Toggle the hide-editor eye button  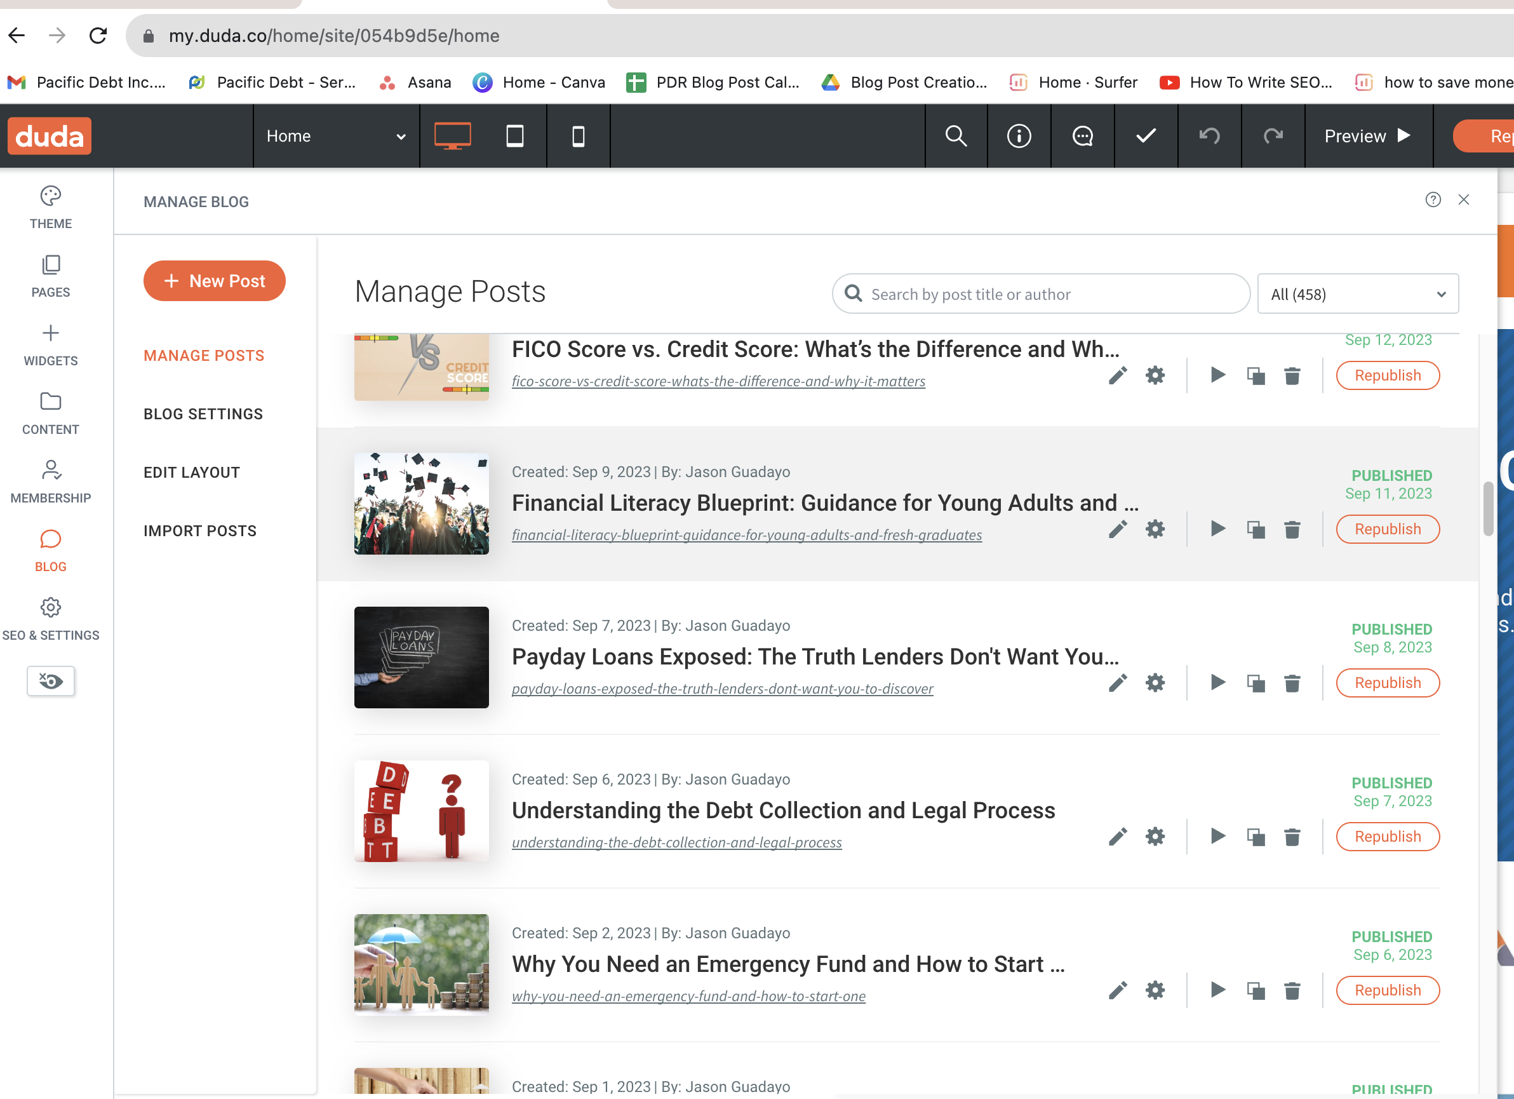(x=50, y=680)
